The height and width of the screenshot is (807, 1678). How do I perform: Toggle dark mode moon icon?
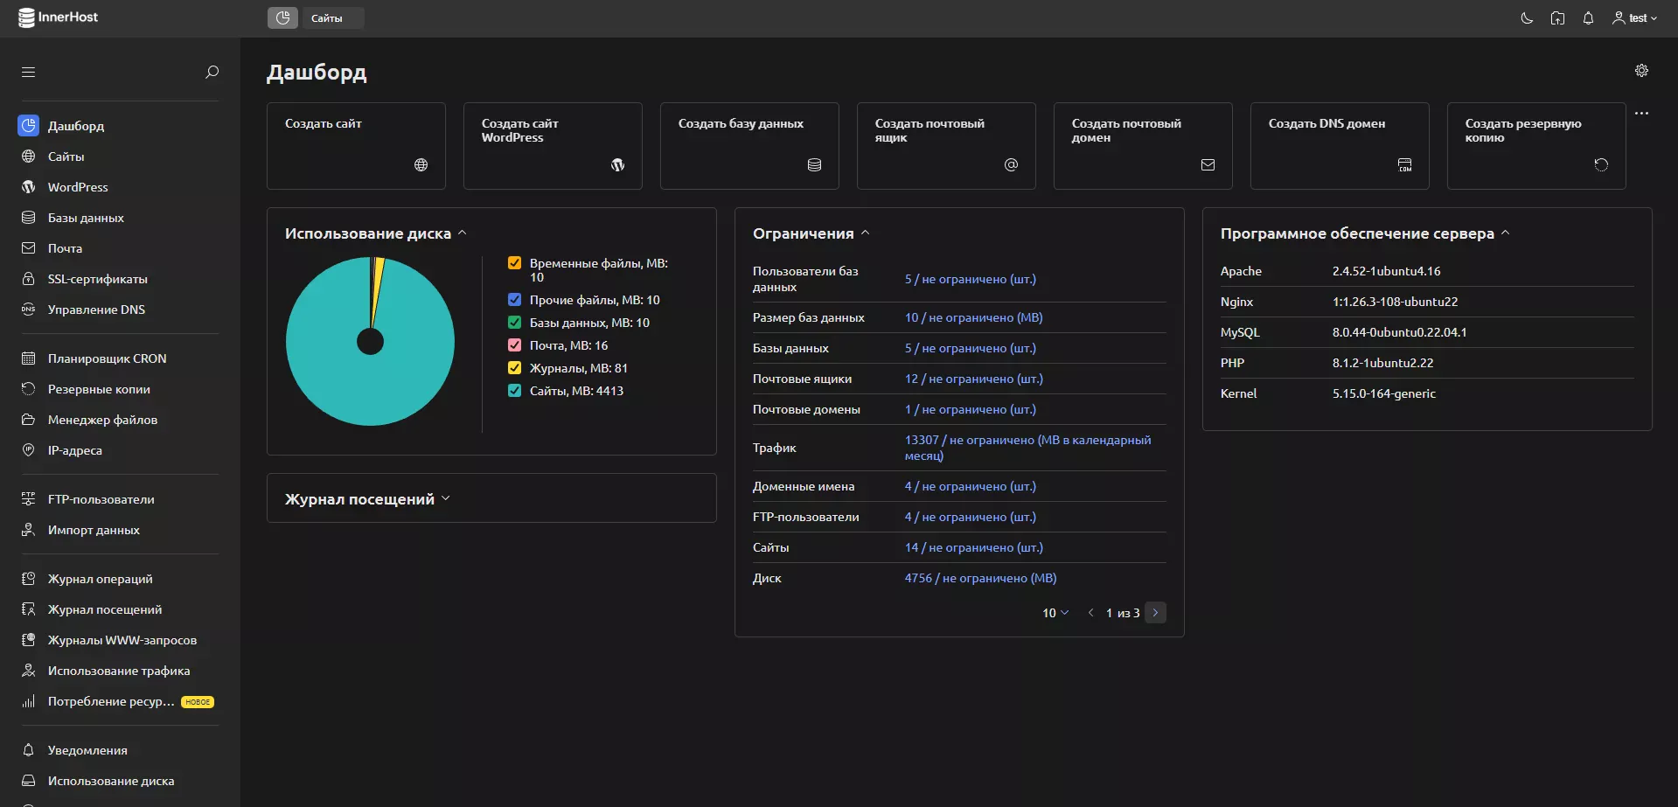pyautogui.click(x=1527, y=17)
